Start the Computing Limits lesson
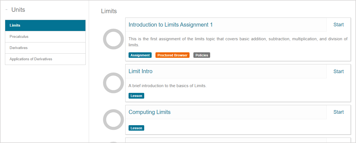Viewport: 356px width, 143px height. [x=338, y=112]
